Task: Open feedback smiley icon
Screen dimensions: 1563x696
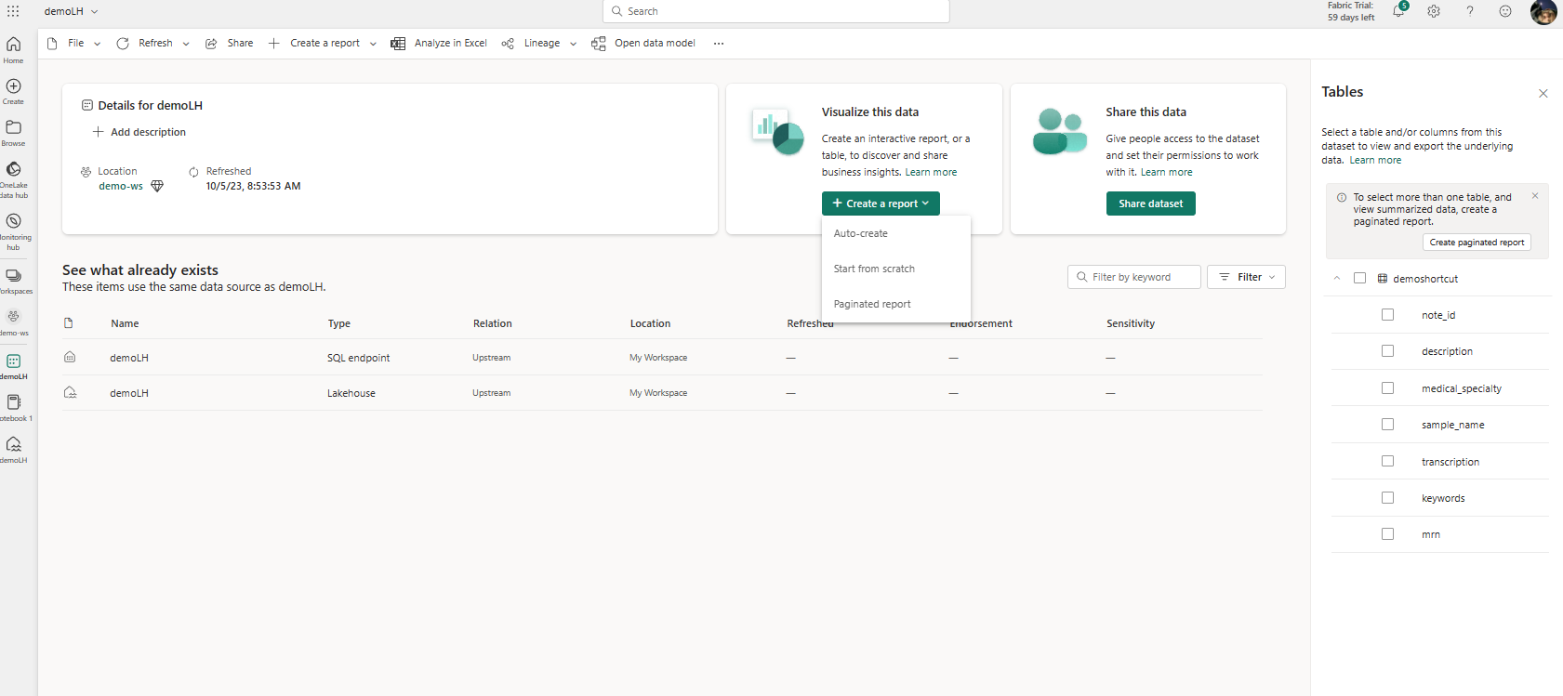Action: 1505,11
